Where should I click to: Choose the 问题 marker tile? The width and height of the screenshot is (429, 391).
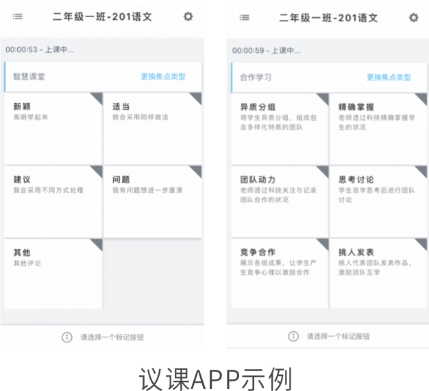click(152, 201)
